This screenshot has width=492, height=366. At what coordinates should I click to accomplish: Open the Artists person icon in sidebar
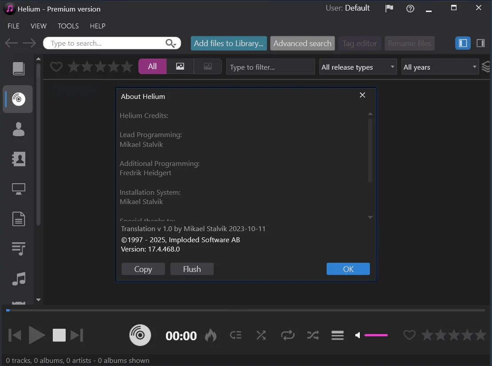point(19,129)
